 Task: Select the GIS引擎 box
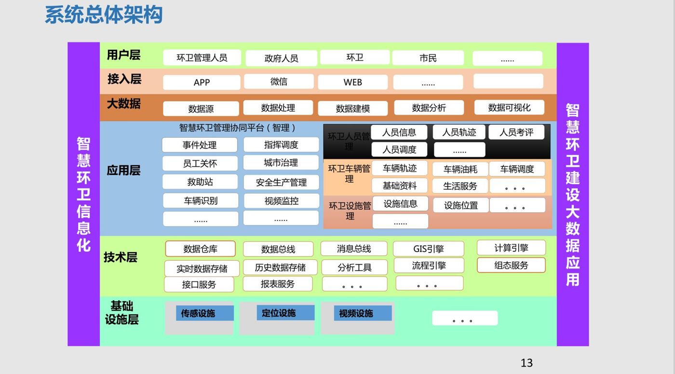429,249
